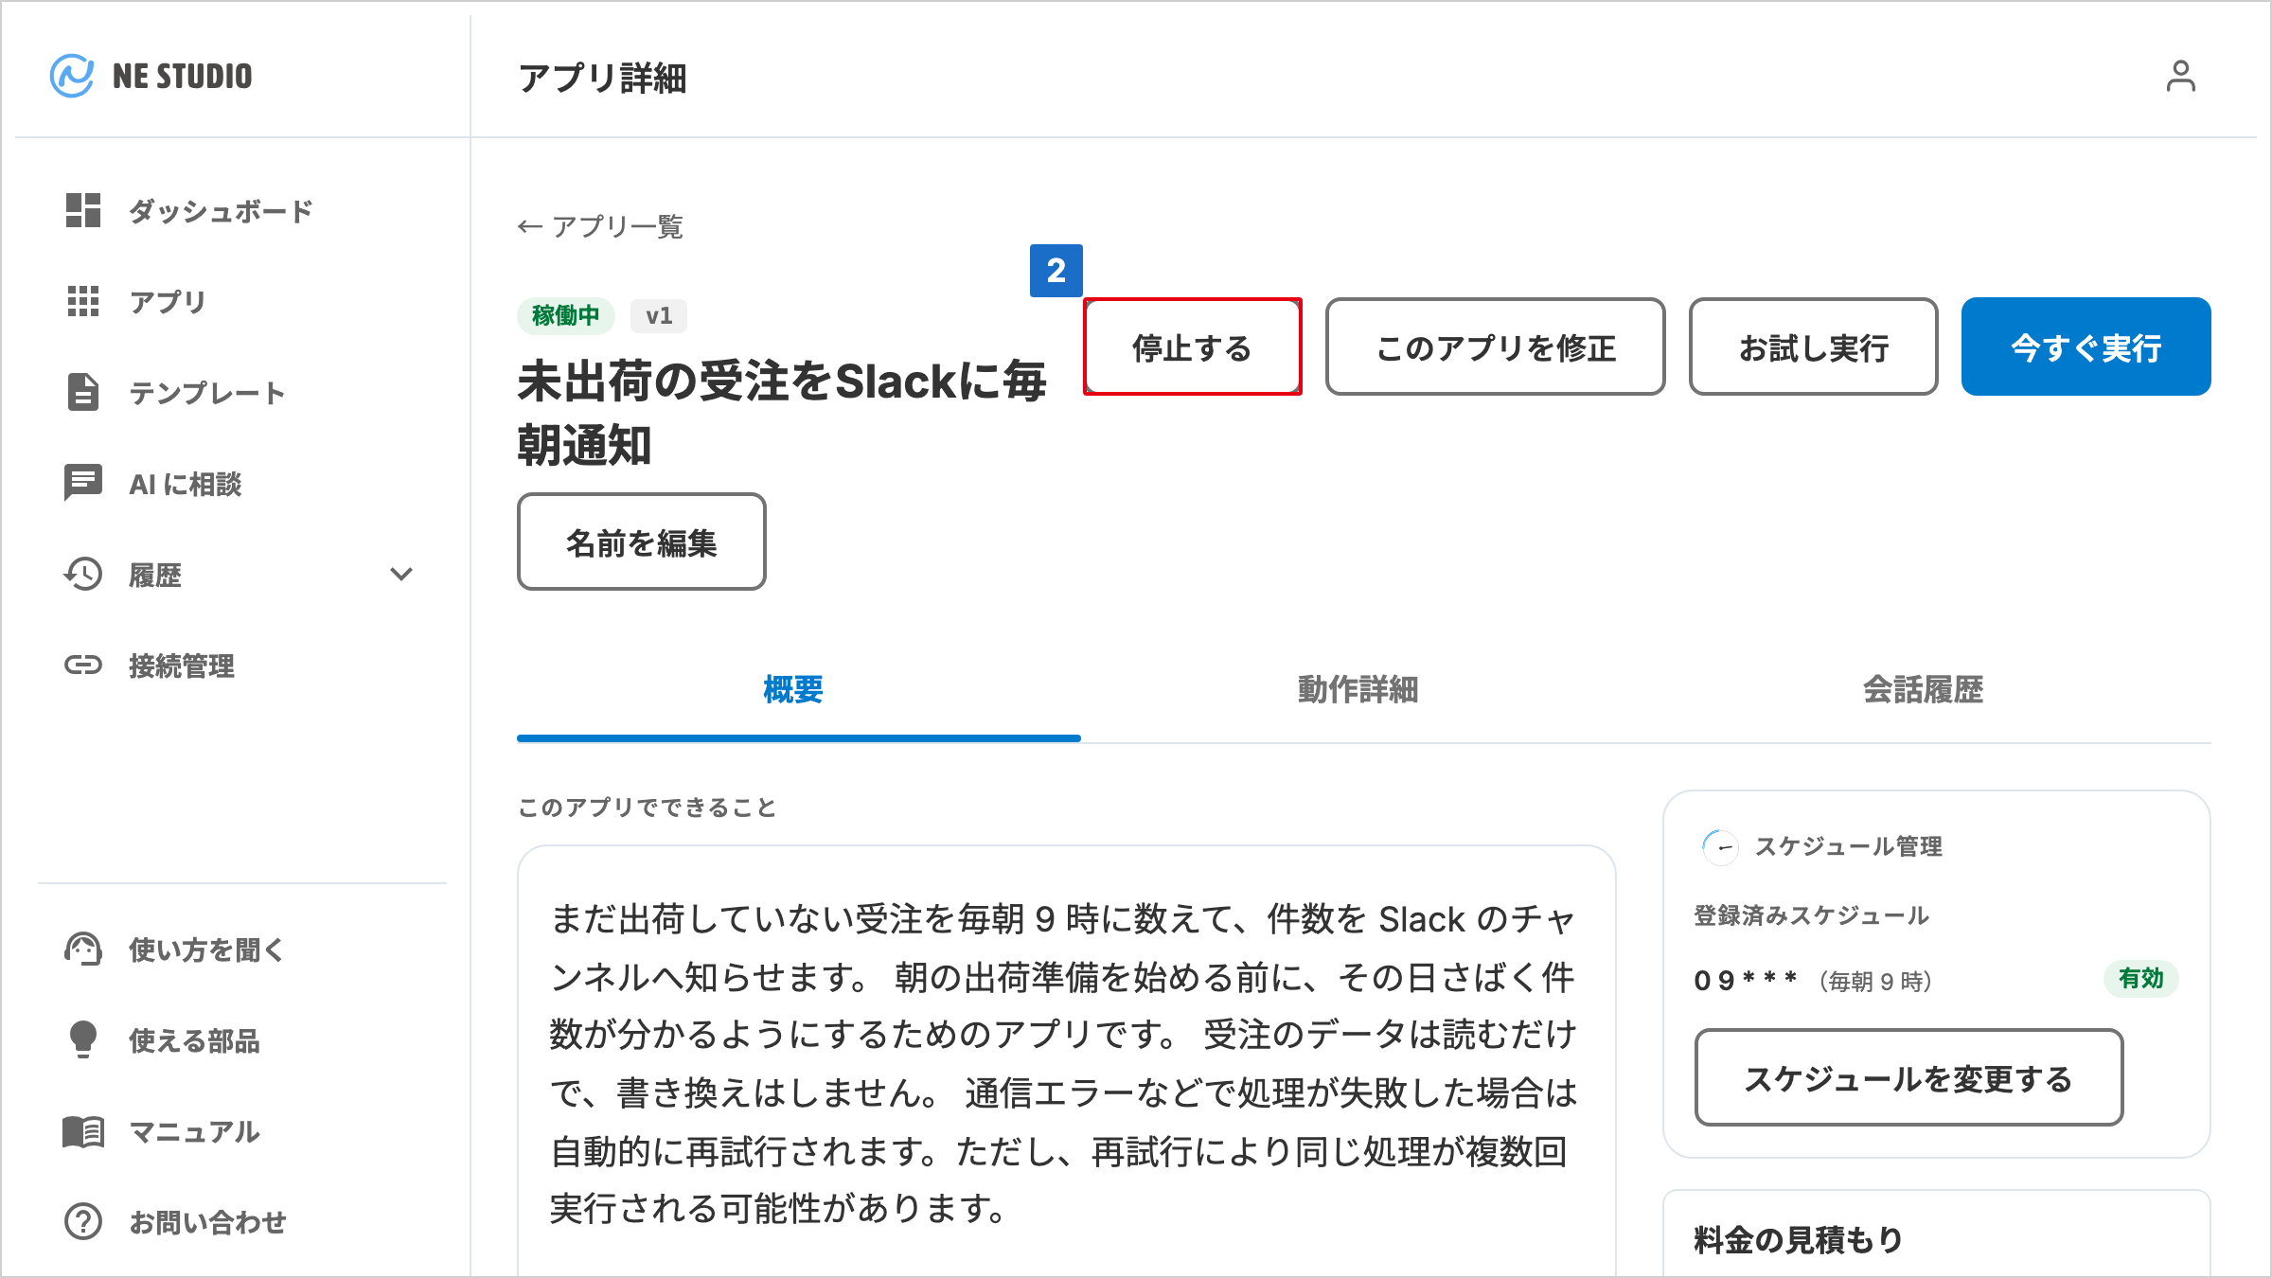Click the schedule entry 0 9 * * *
Viewport: 2272px width, 1278px height.
(1746, 981)
